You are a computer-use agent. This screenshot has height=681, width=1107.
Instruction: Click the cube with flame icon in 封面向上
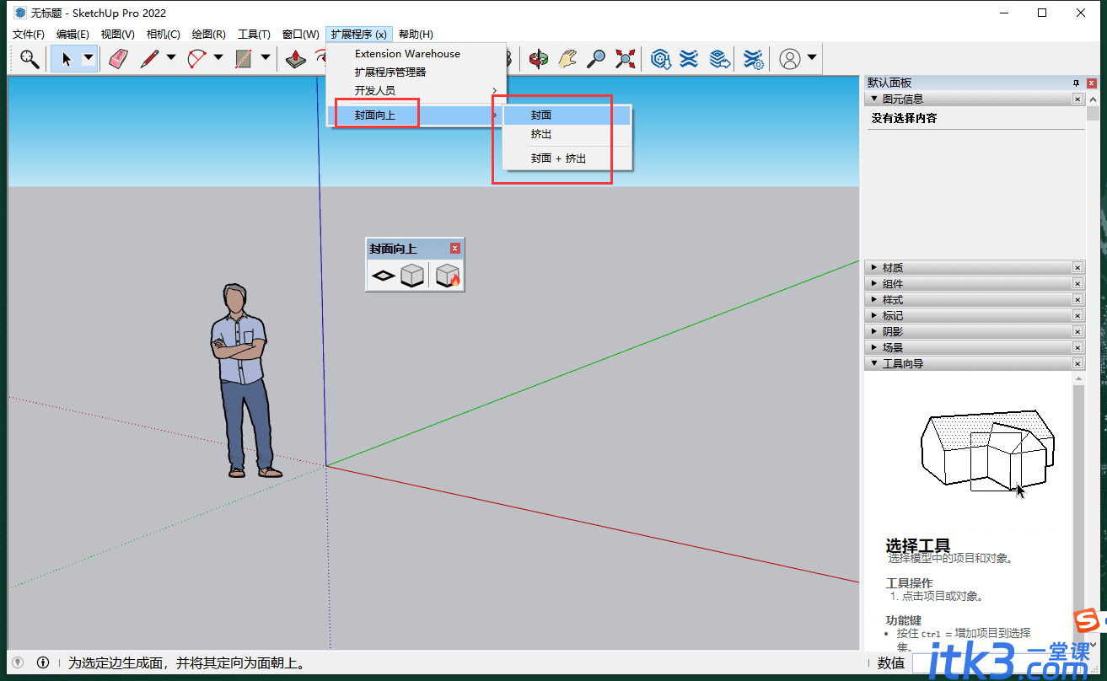(448, 276)
